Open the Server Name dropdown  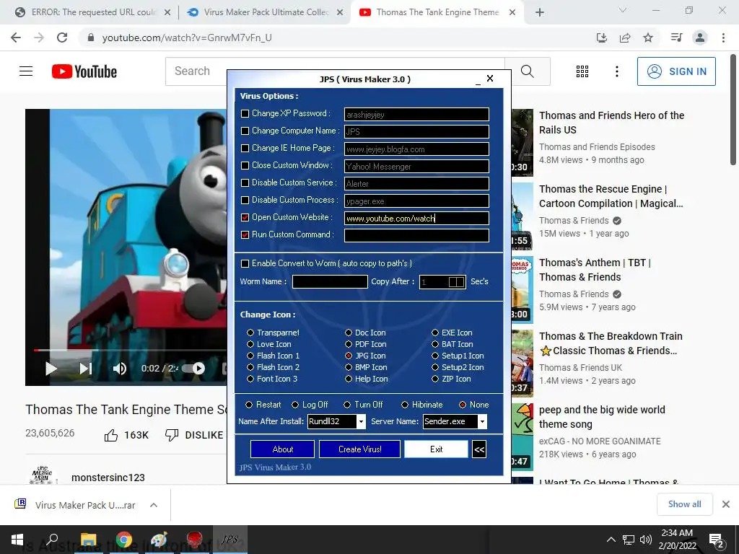[x=482, y=421]
